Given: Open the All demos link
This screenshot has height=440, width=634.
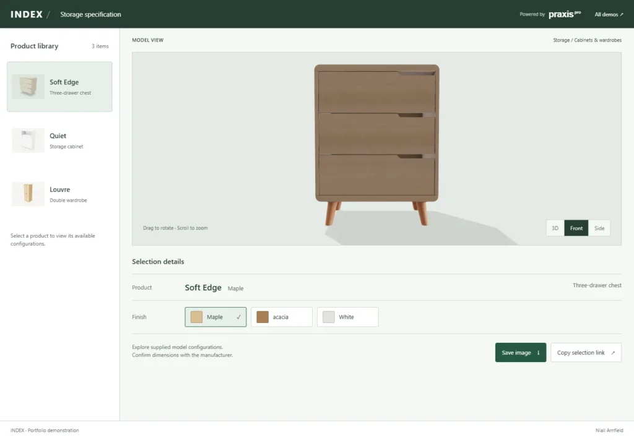Looking at the screenshot, I should tap(609, 14).
